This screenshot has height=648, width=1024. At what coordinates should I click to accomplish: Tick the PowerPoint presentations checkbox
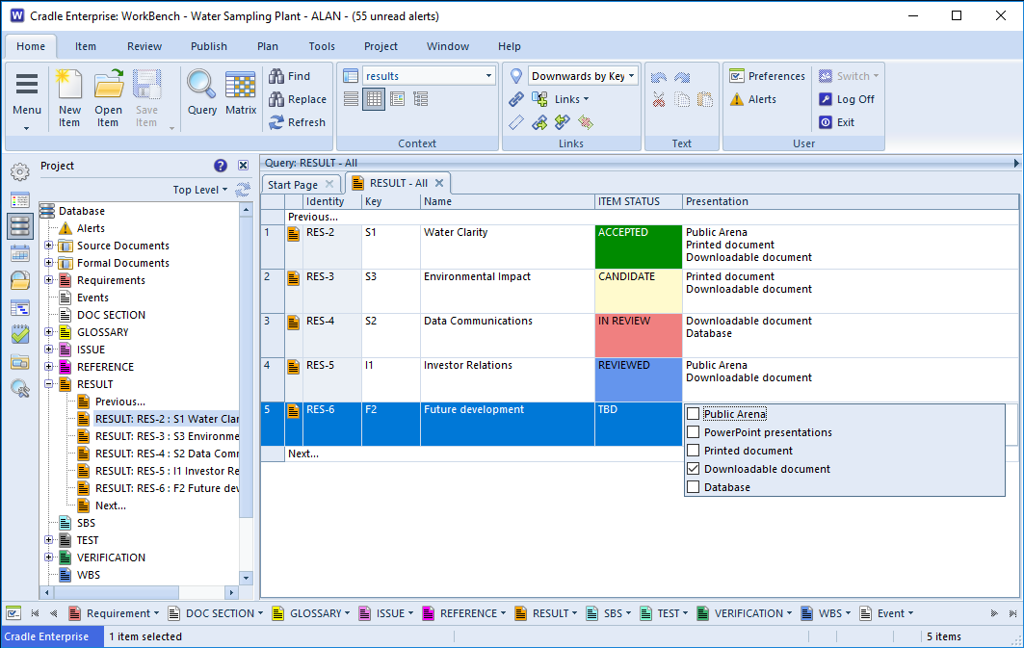click(693, 432)
